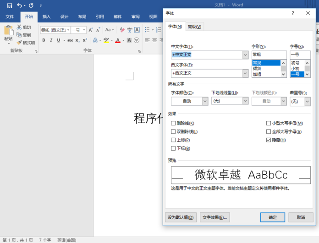The image size is (319, 243).
Task: Click the 确定 button
Action: point(273,217)
